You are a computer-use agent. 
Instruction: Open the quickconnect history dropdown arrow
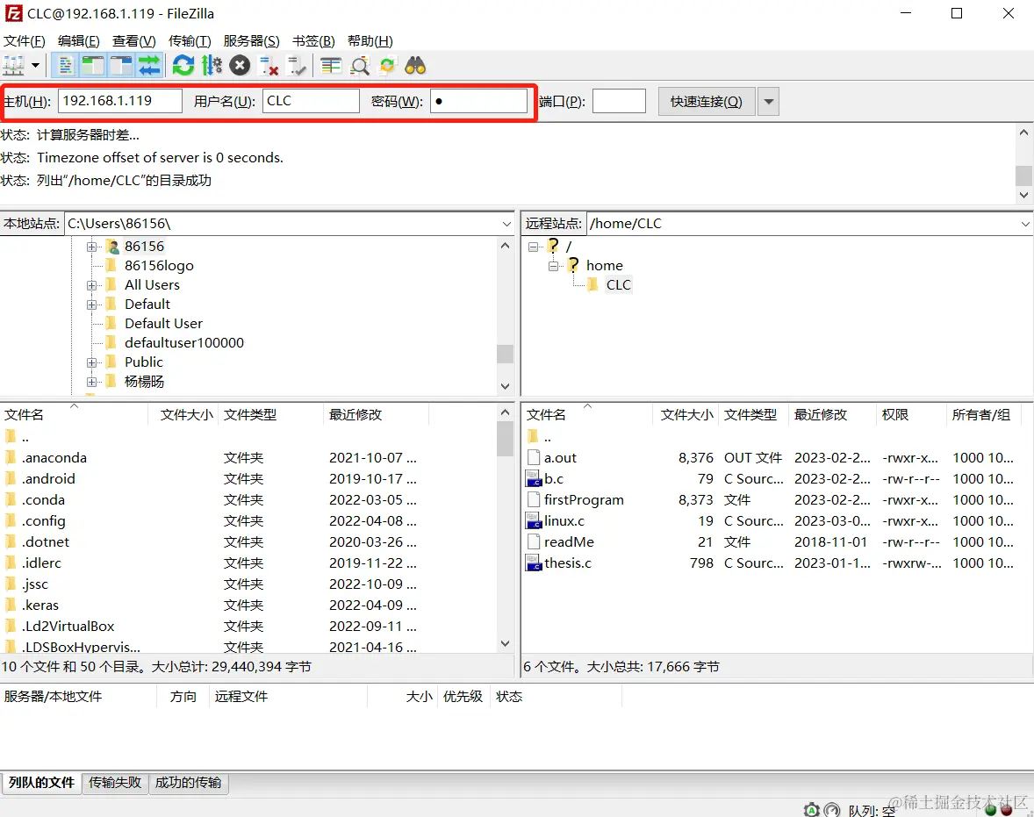768,102
